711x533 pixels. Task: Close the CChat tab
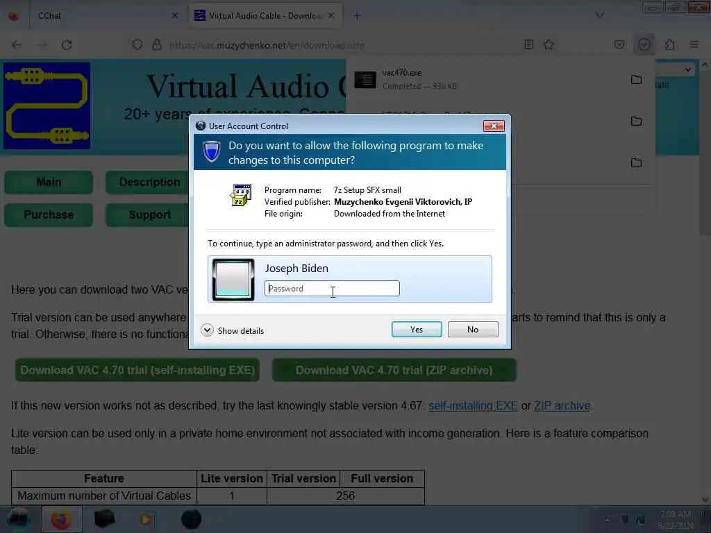tap(175, 15)
